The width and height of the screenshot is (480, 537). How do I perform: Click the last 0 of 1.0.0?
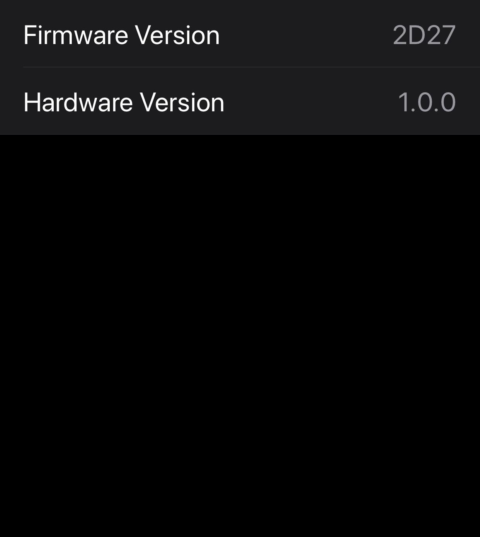tap(448, 102)
